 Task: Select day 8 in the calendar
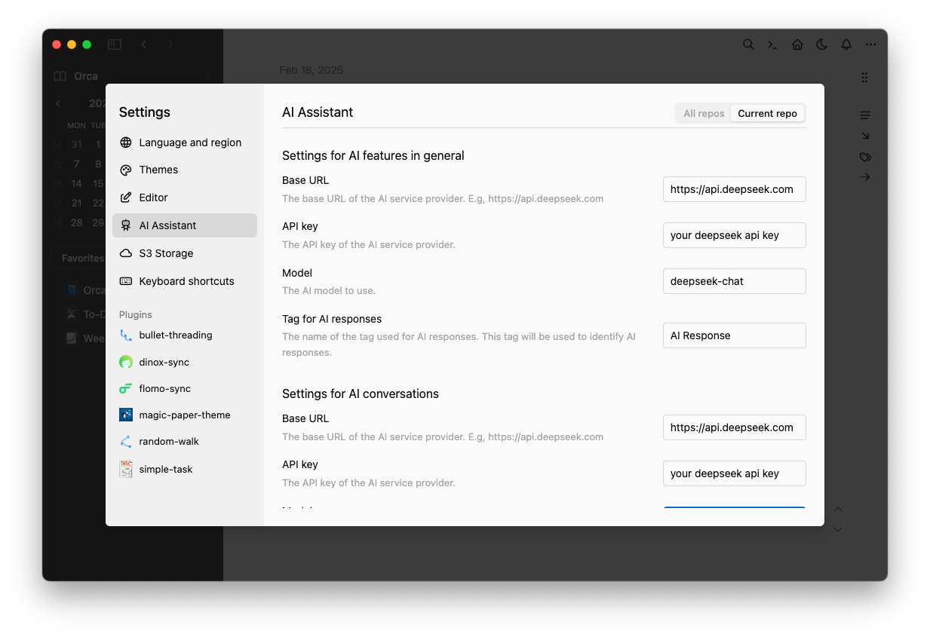tap(98, 164)
